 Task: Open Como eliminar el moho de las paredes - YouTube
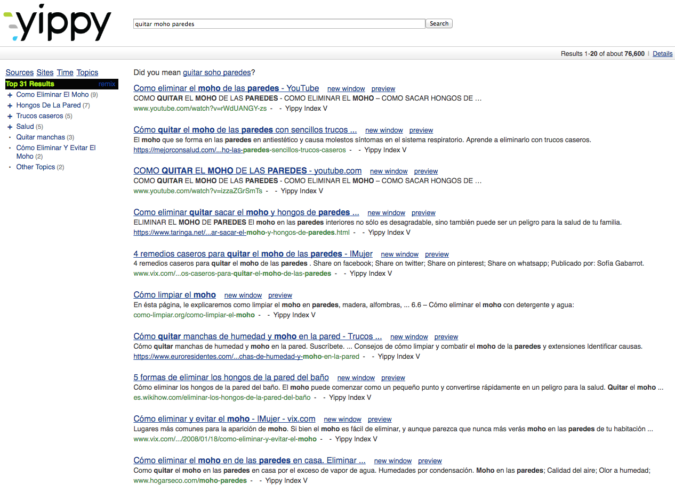226,88
